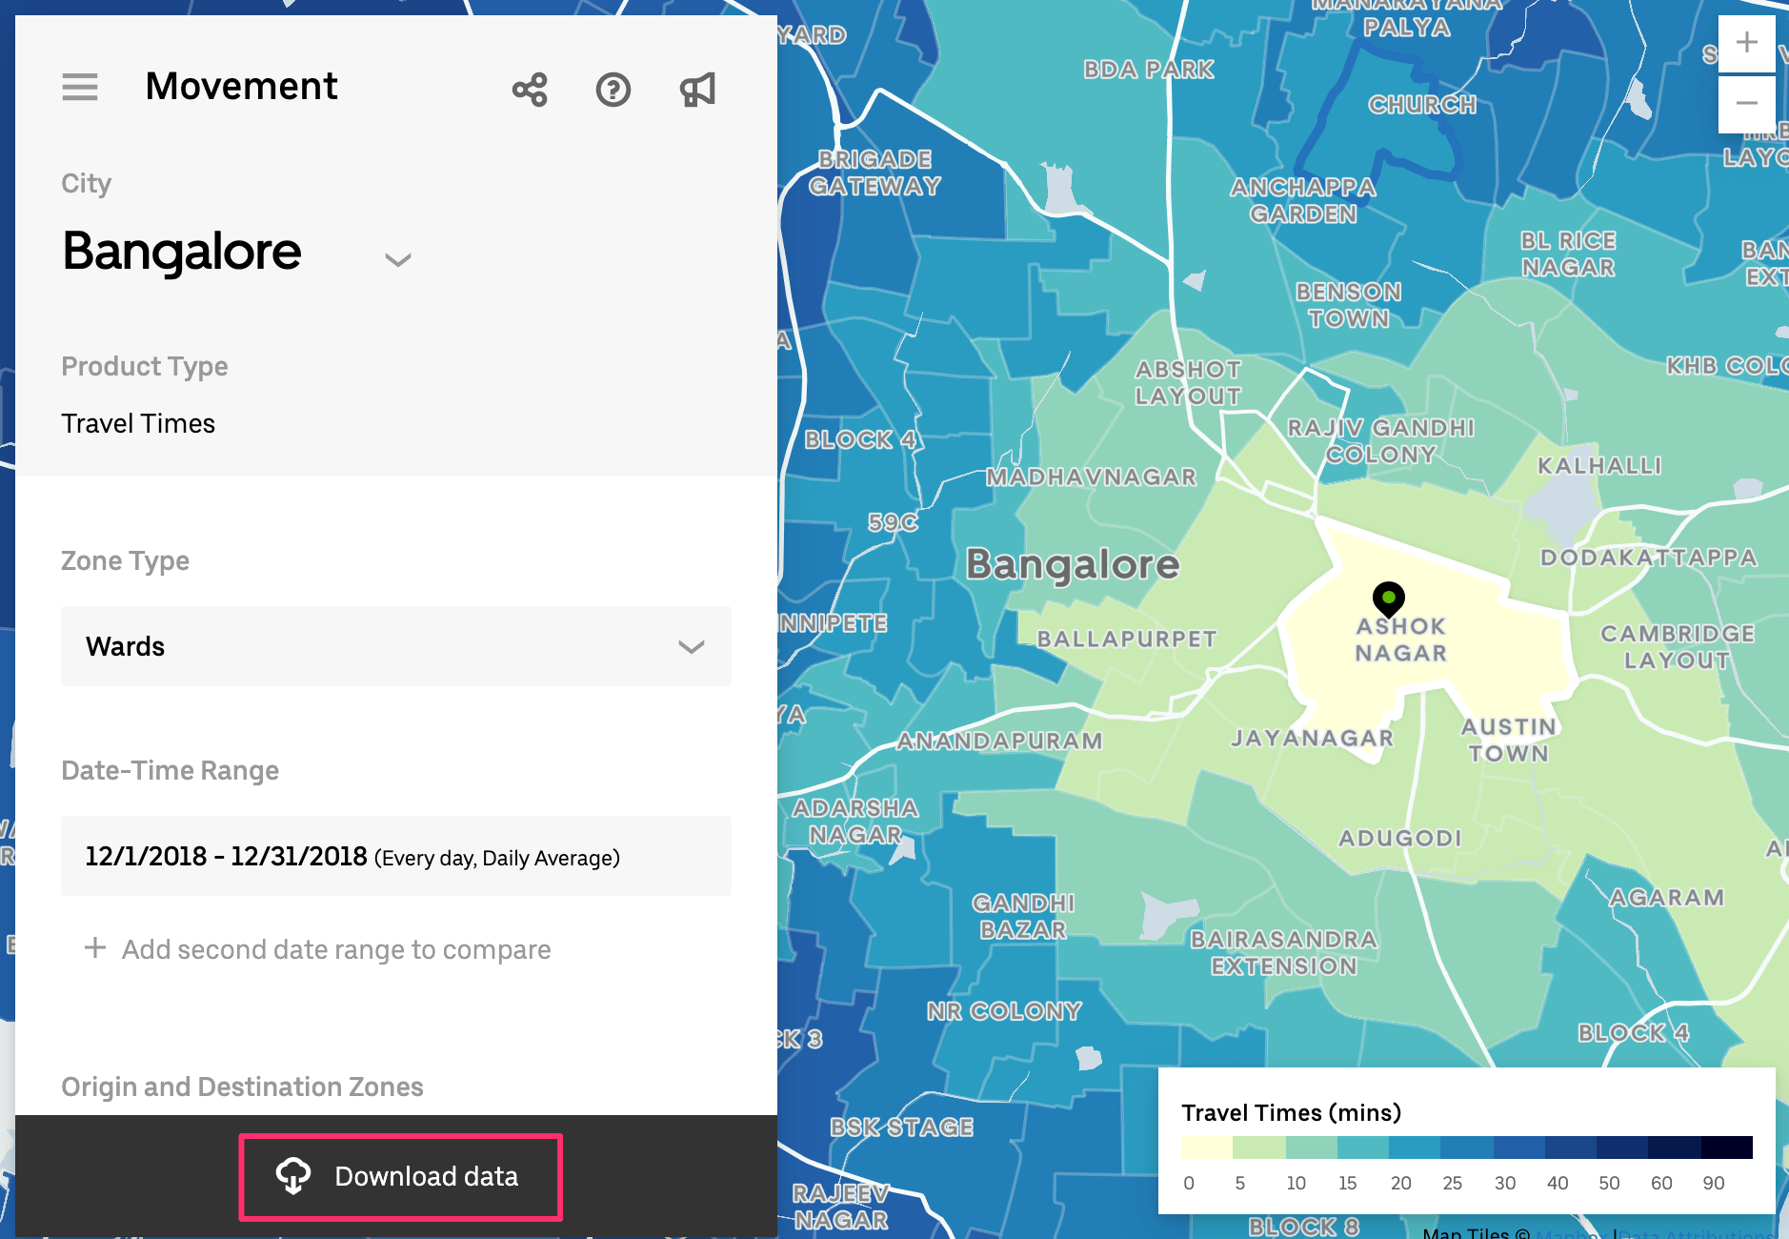Click Add second date range to compare

pos(336,949)
